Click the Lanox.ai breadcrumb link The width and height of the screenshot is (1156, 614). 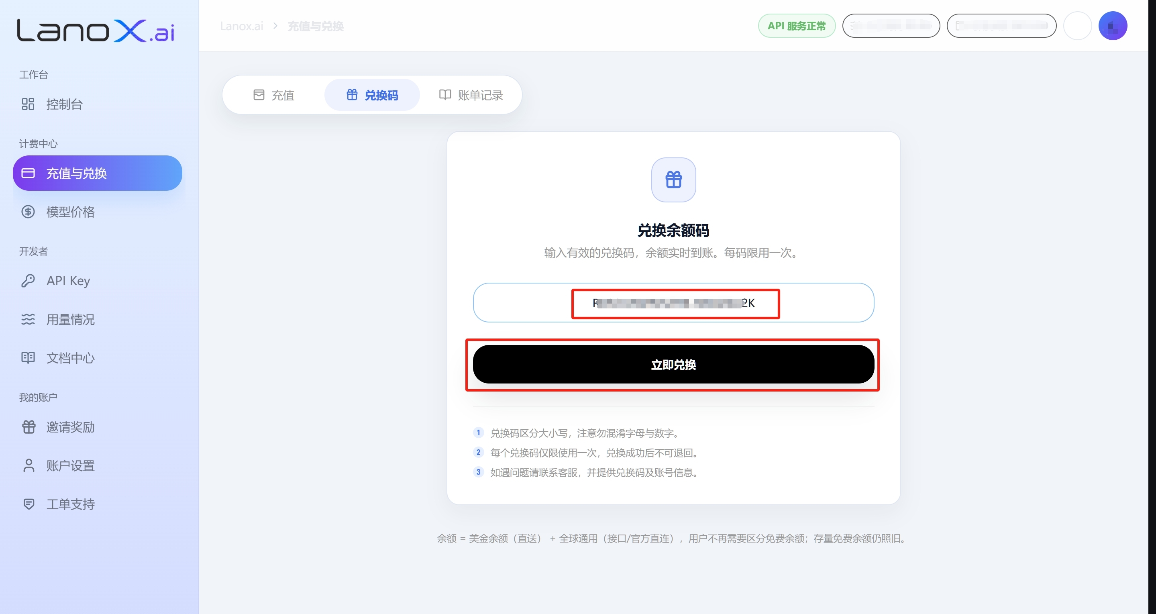(241, 26)
